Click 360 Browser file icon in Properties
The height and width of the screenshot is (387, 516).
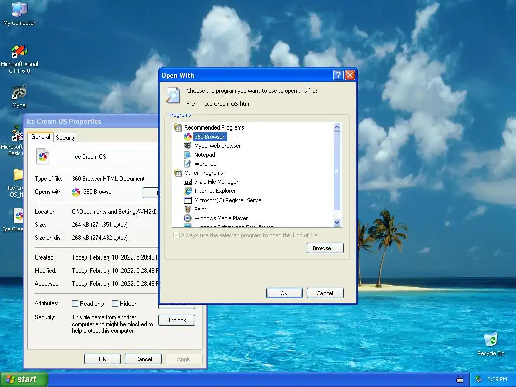tap(43, 157)
